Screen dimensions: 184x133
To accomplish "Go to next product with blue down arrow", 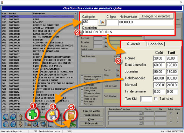I will tap(13, 124).
